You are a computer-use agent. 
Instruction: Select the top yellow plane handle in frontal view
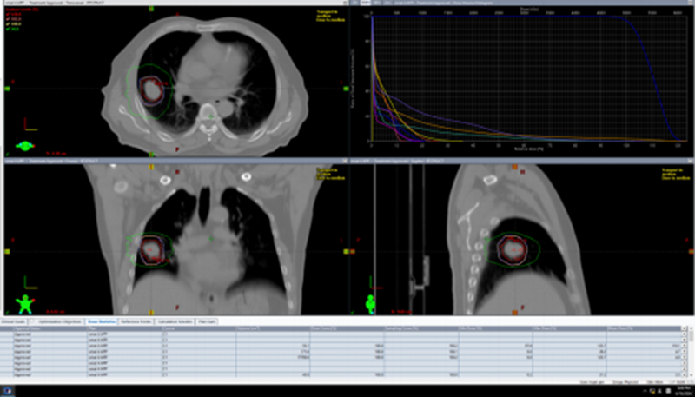(151, 167)
